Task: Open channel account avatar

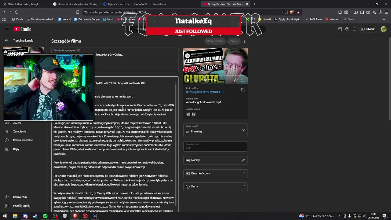Action: (x=384, y=29)
